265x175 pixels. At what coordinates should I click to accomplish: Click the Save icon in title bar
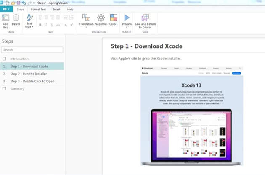19,3
